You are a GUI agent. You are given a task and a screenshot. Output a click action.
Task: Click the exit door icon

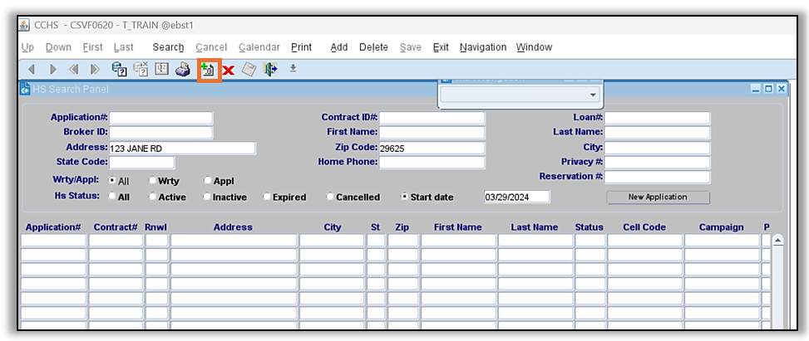tap(270, 70)
